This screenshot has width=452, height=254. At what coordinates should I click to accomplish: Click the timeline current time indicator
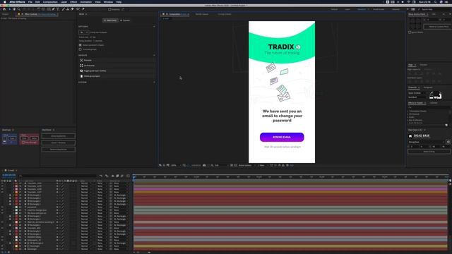click(x=134, y=178)
